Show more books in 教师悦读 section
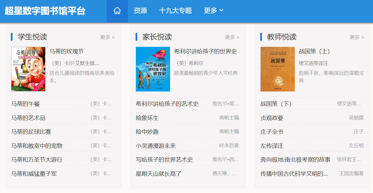 tap(357, 37)
